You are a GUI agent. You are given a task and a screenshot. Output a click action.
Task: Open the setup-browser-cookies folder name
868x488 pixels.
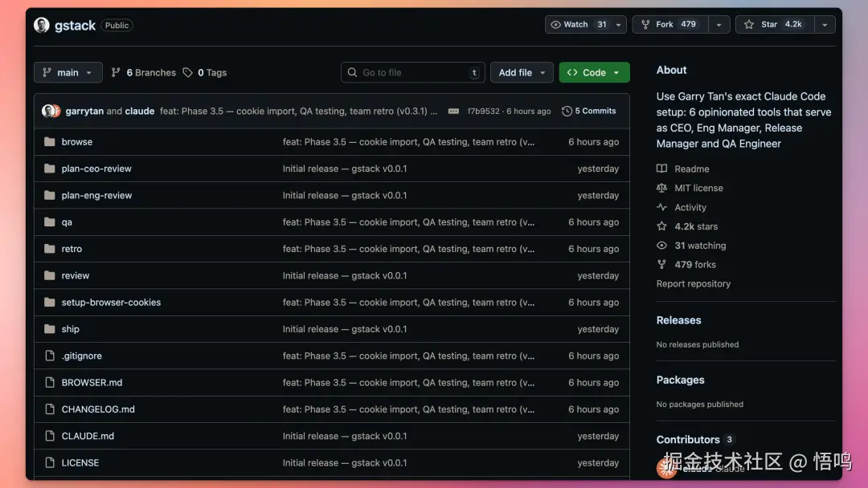click(x=111, y=303)
